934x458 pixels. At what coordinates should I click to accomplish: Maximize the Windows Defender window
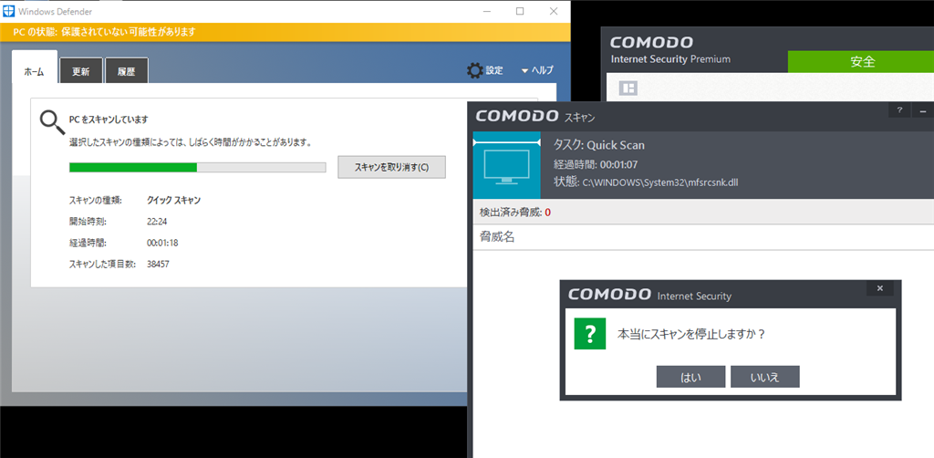coord(520,11)
